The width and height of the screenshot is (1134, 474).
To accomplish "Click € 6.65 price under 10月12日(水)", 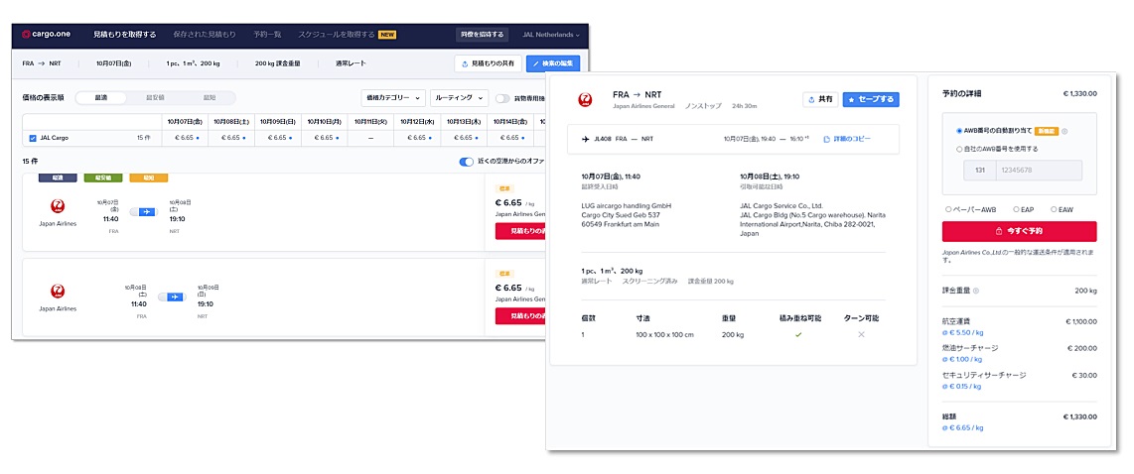I will click(x=417, y=137).
